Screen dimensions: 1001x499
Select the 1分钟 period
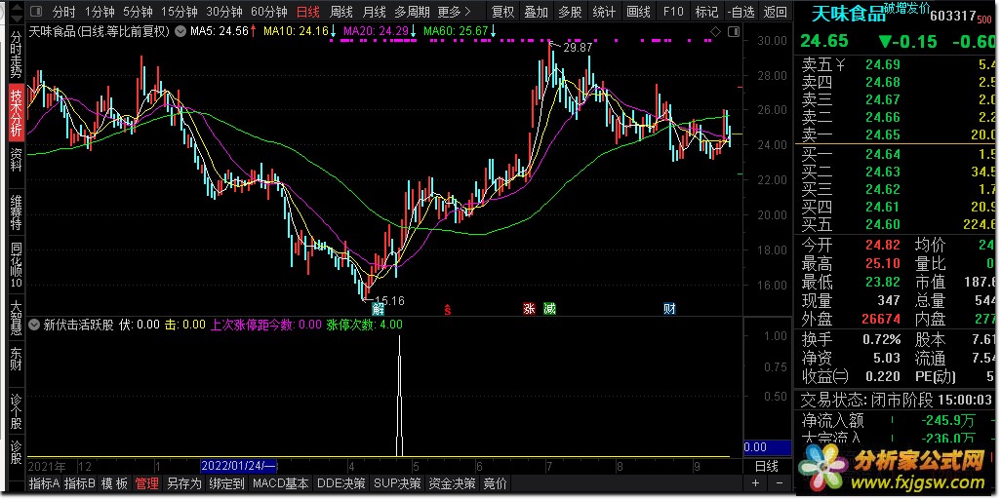coord(100,12)
